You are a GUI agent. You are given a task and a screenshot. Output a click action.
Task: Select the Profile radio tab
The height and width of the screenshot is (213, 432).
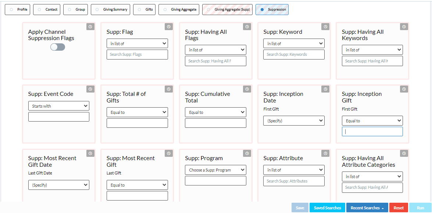(18, 9)
